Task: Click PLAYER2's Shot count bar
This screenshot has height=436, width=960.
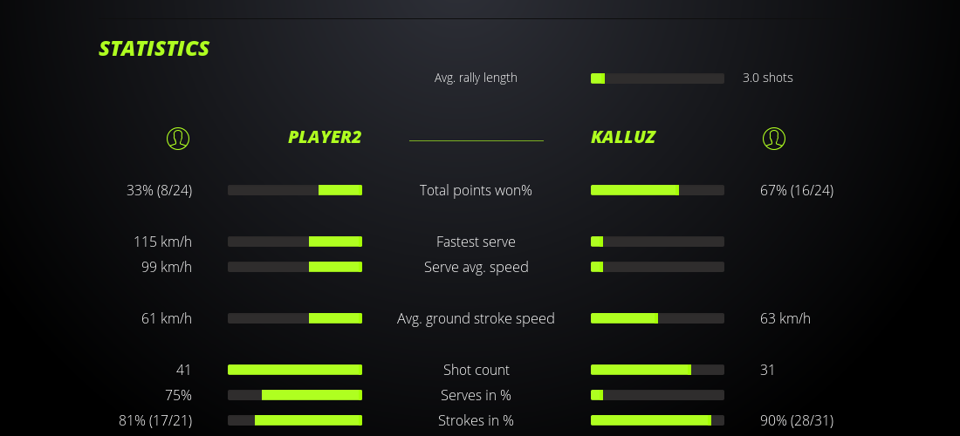Action: coord(295,370)
